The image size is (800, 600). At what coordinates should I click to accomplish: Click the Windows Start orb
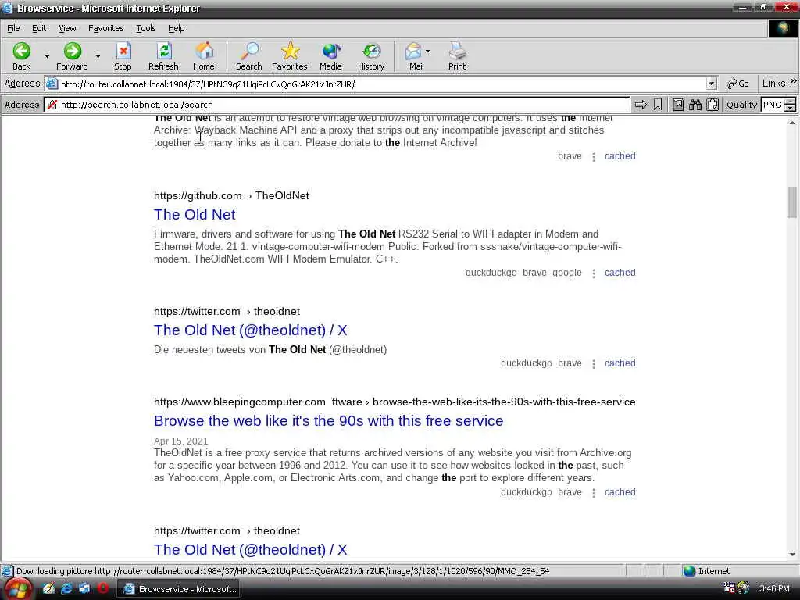19,589
